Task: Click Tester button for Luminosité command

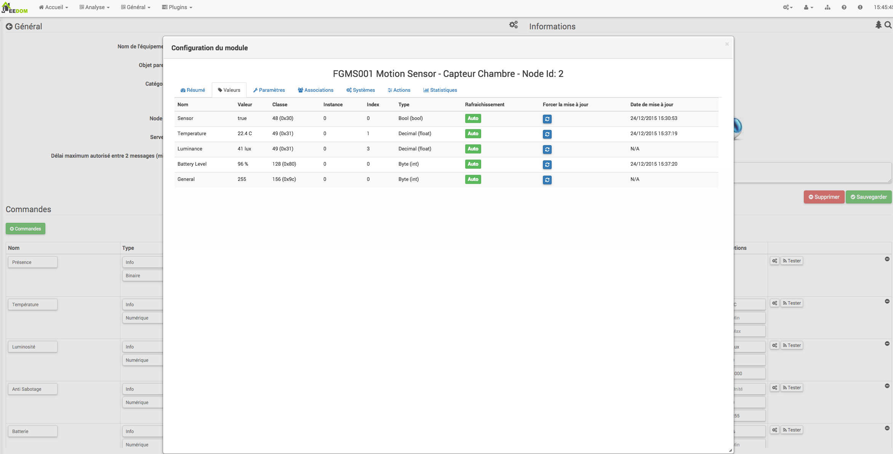Action: (x=792, y=345)
